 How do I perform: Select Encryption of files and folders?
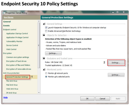18,65
